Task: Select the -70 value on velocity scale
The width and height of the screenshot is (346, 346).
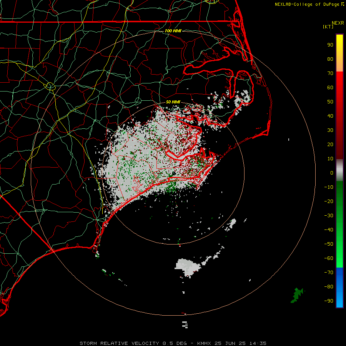Action: point(329,273)
